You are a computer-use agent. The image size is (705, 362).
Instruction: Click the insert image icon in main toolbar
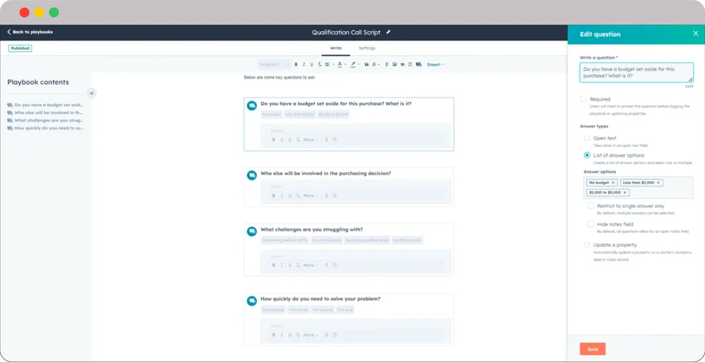394,64
